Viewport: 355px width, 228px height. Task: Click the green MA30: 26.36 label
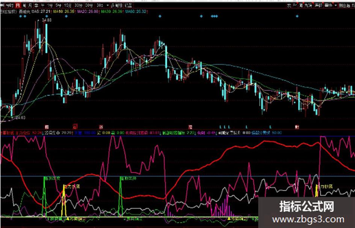[112, 11]
